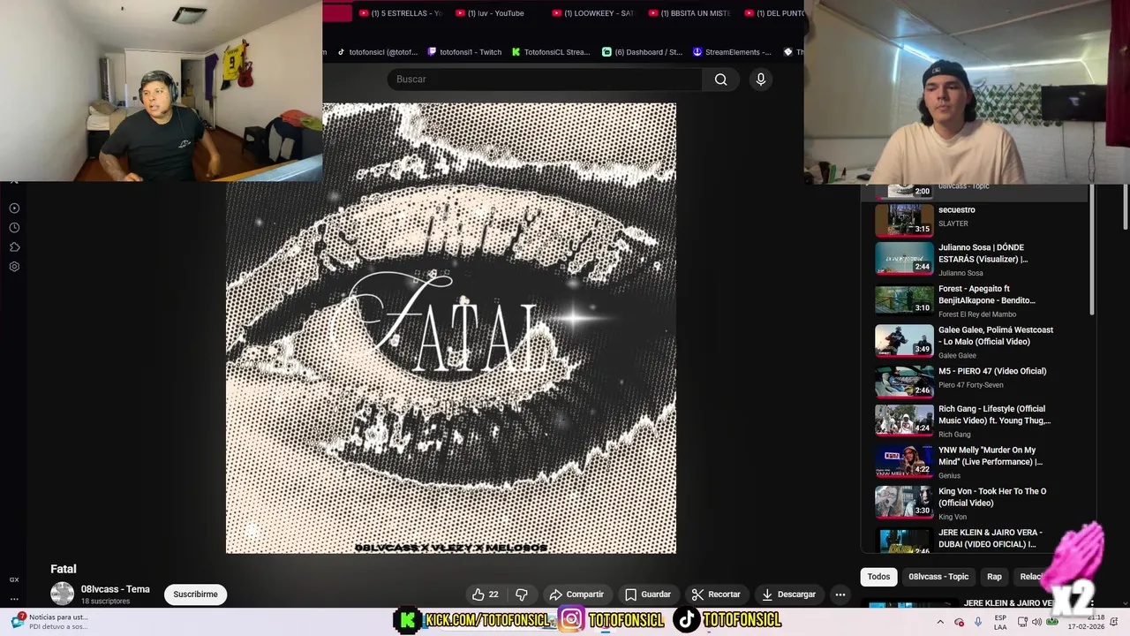Switch to 'LOOWKEEY - SAT' tab

593,13
